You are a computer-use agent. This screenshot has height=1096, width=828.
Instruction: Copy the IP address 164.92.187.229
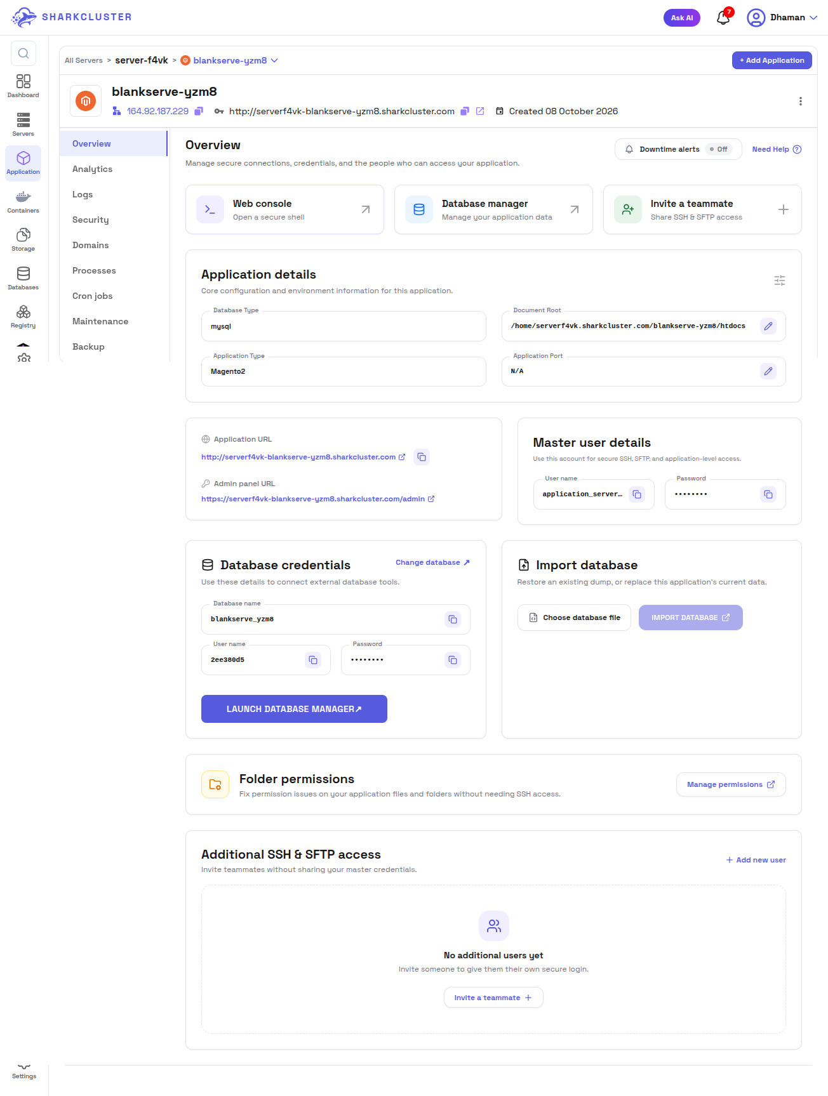click(199, 111)
